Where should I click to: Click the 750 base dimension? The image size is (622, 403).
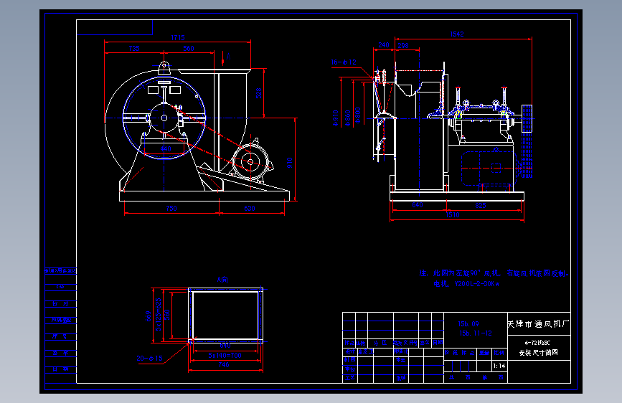point(171,208)
